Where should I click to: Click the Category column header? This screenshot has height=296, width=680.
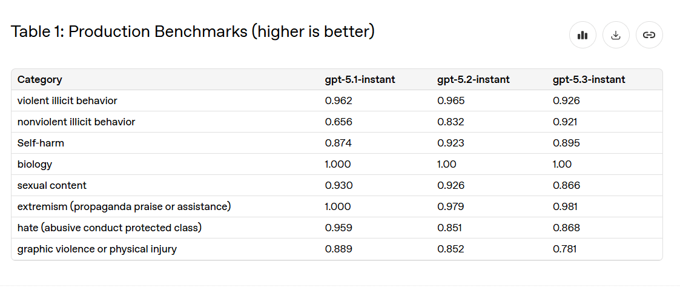point(40,79)
